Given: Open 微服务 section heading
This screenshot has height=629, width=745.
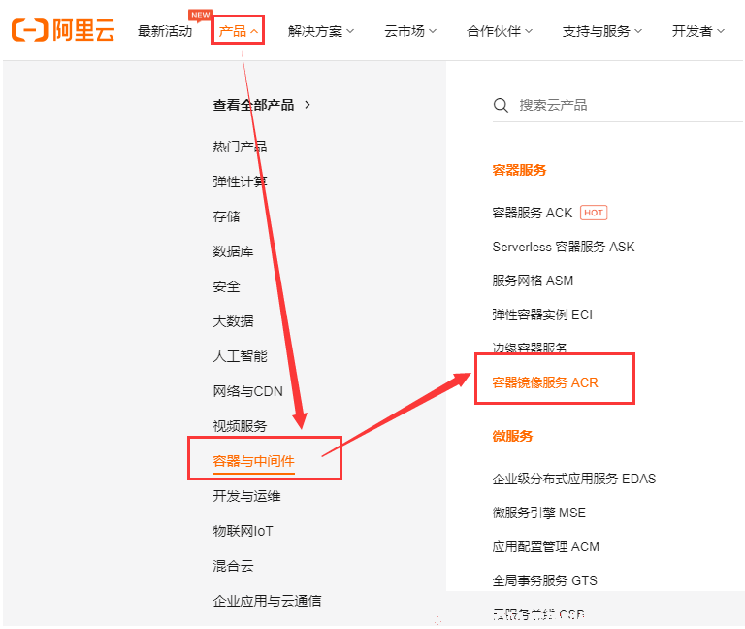Looking at the screenshot, I should [512, 436].
